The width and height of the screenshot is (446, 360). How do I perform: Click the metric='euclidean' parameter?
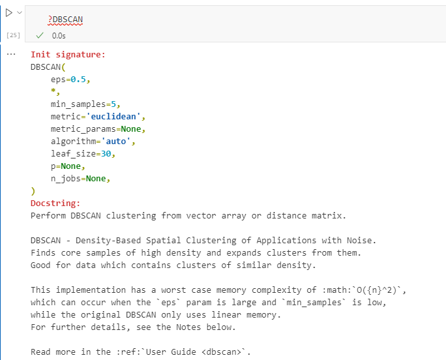click(x=98, y=117)
